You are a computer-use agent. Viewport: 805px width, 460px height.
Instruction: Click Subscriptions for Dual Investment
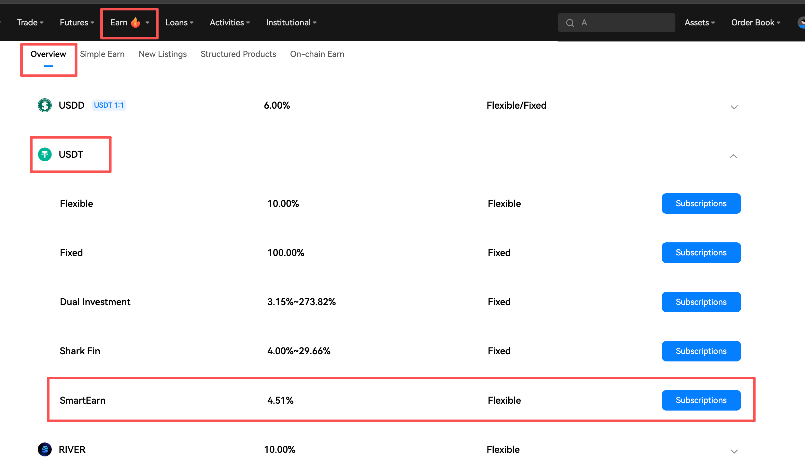701,302
